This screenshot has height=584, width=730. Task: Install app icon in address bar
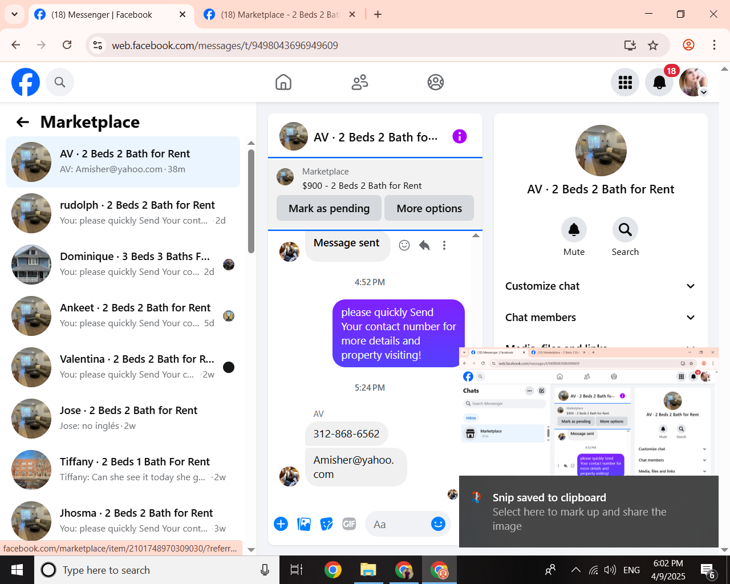630,45
